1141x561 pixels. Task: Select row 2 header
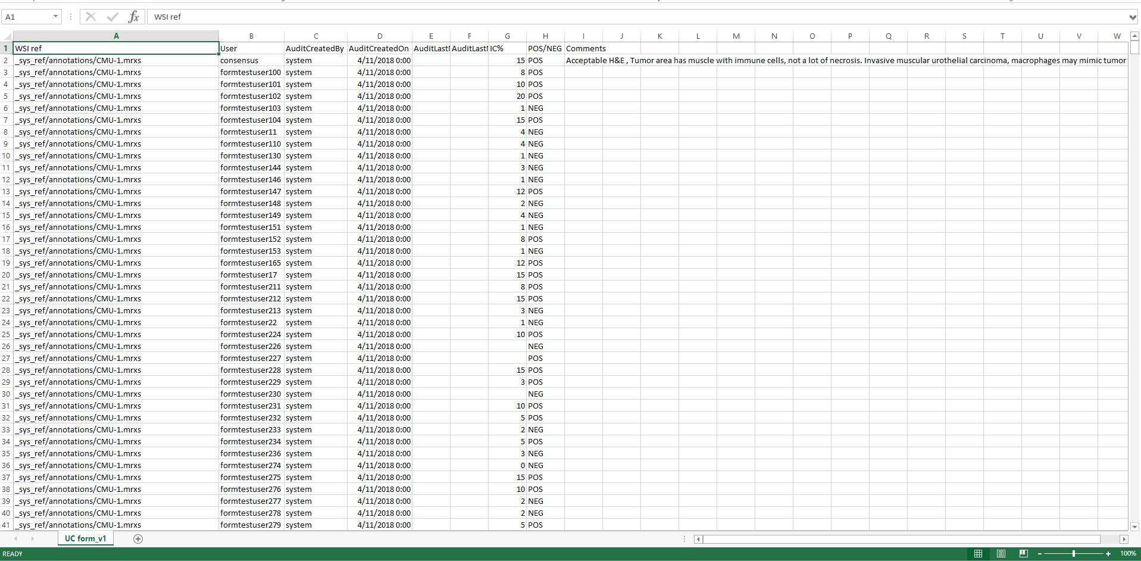coord(6,60)
